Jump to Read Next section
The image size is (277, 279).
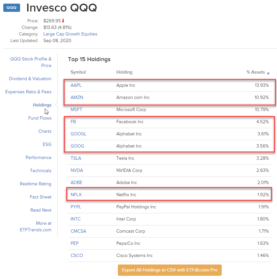(x=41, y=210)
